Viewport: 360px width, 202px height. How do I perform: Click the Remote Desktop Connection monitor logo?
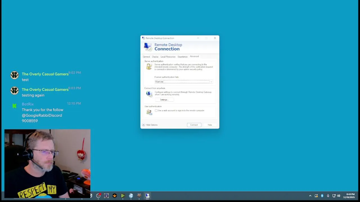click(148, 47)
